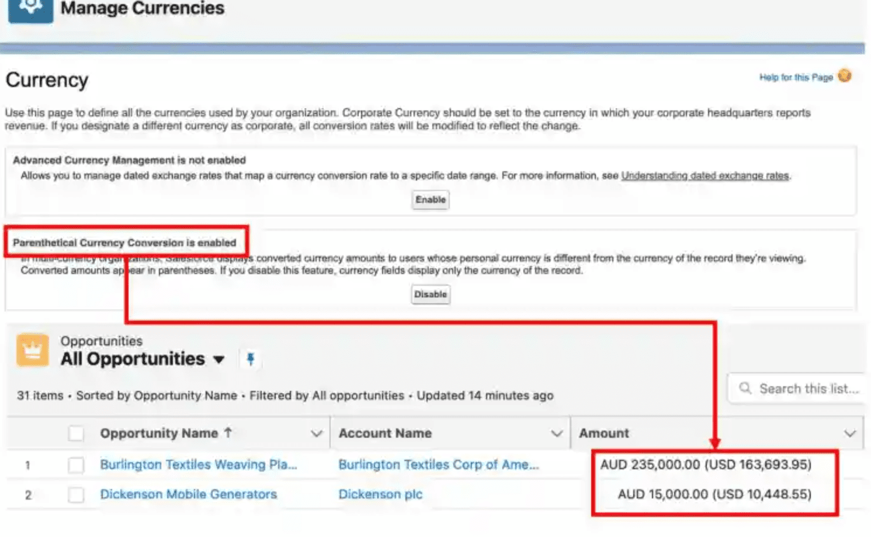This screenshot has height=537, width=871.
Task: Toggle the select-all rows checkbox
Action: [76, 434]
